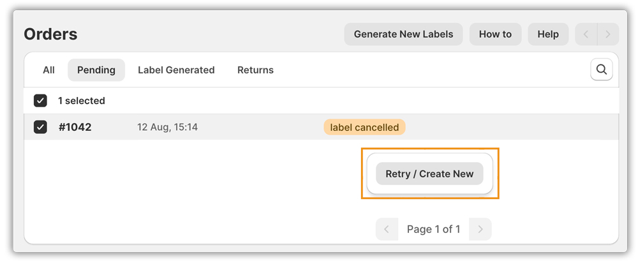Toggle the select-all orders checkbox
The width and height of the screenshot is (638, 263).
click(40, 101)
